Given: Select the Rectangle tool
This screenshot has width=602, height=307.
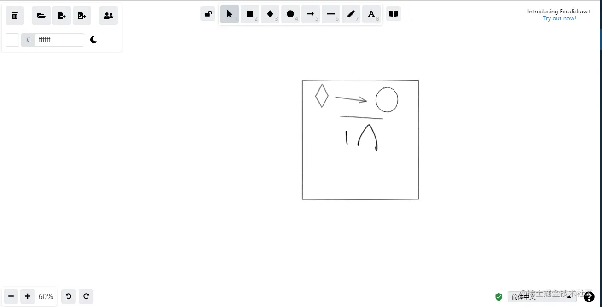Looking at the screenshot, I should click(x=250, y=14).
